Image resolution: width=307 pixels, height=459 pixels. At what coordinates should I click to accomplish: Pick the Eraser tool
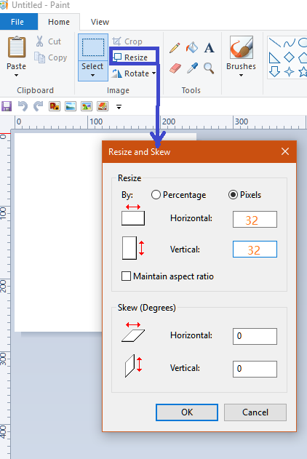tap(175, 68)
